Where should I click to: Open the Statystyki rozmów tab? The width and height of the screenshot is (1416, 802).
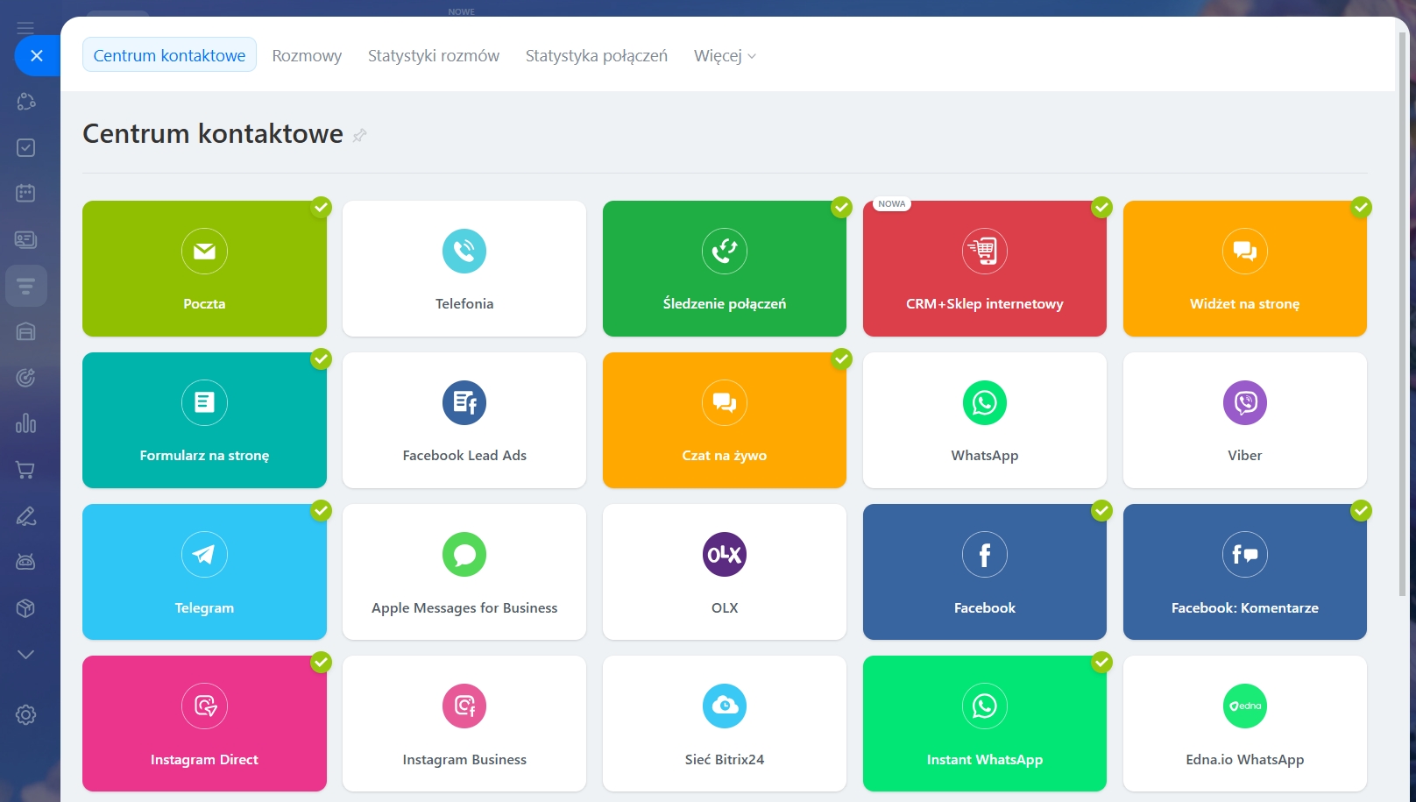click(434, 55)
